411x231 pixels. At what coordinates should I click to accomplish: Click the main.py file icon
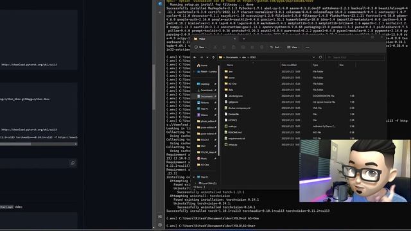click(x=226, y=126)
